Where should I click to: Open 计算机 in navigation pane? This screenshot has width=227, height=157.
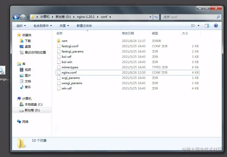coord(27,98)
